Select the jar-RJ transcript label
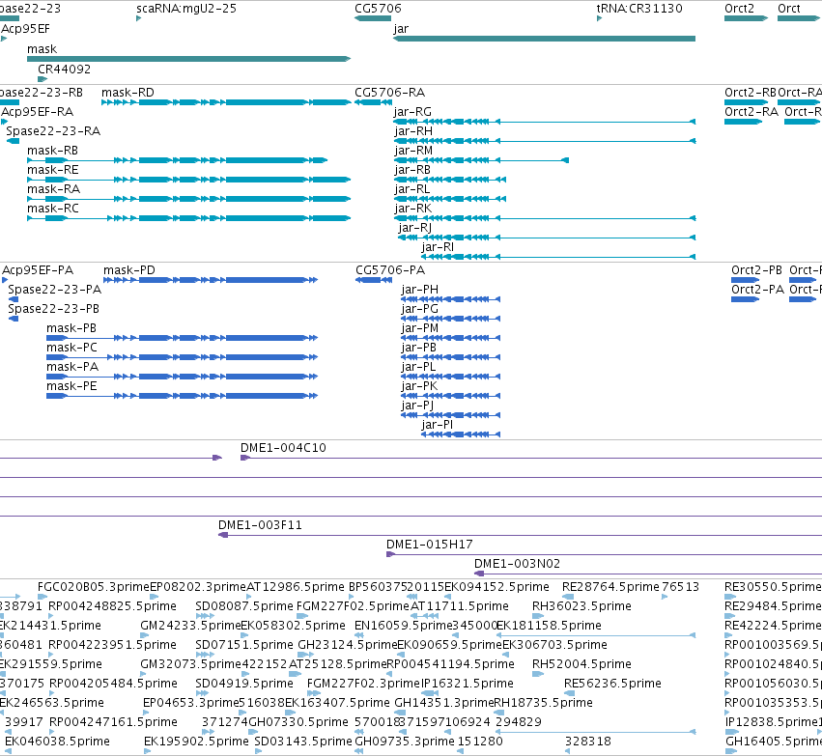The height and width of the screenshot is (756, 822). click(414, 228)
